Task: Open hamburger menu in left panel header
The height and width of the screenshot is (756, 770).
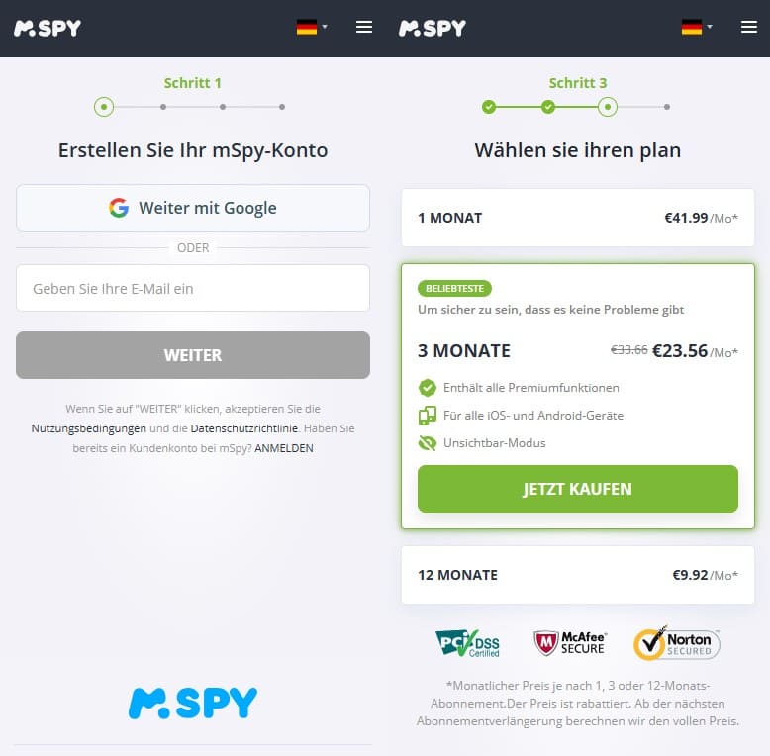Action: click(x=364, y=27)
